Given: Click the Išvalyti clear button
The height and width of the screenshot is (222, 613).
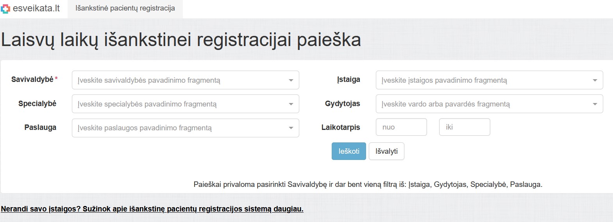Looking at the screenshot, I should pos(386,151).
